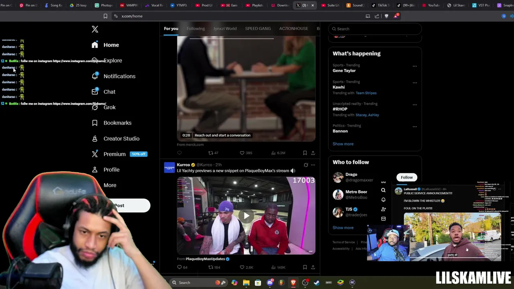The image size is (514, 289).
Task: Open the Jynxzi World tab
Action: click(225, 28)
